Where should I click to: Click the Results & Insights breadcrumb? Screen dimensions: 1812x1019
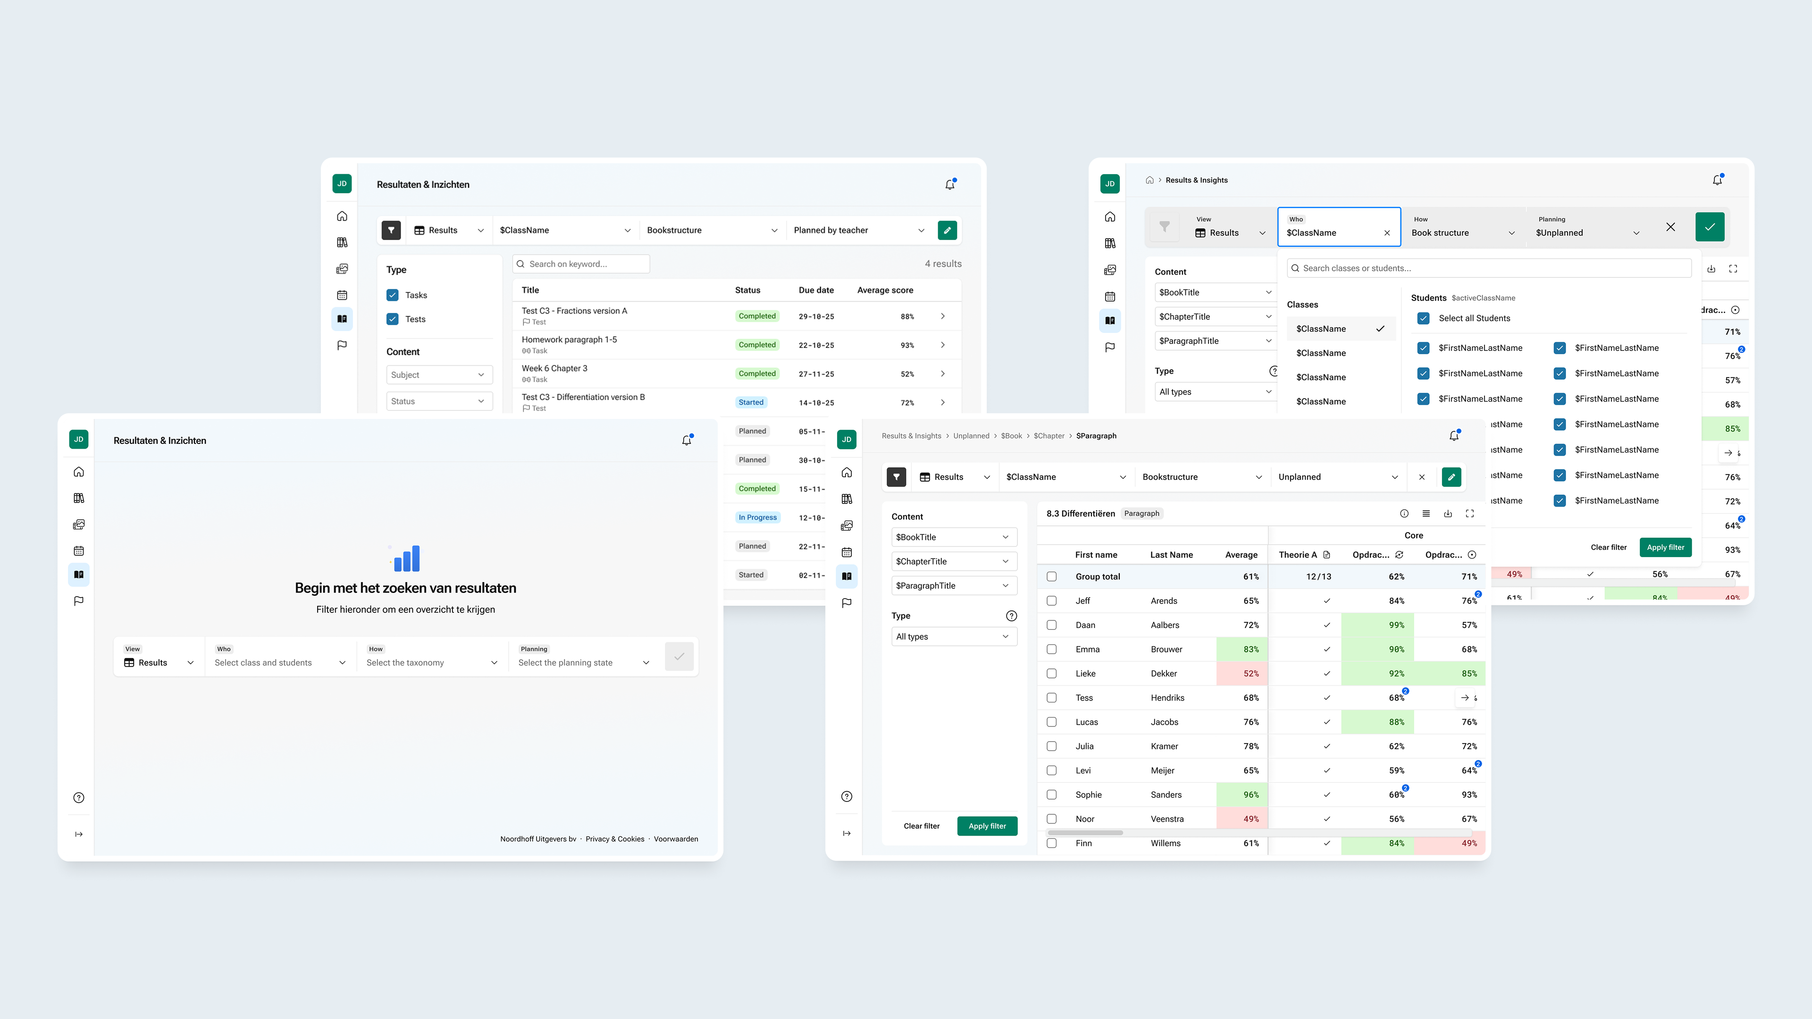[x=912, y=435]
